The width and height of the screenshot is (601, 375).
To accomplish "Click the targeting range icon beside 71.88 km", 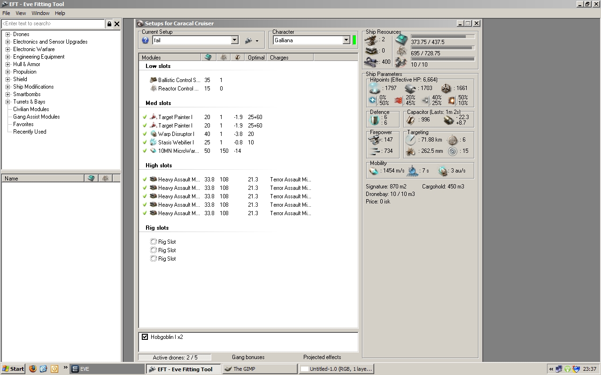I will click(x=410, y=140).
